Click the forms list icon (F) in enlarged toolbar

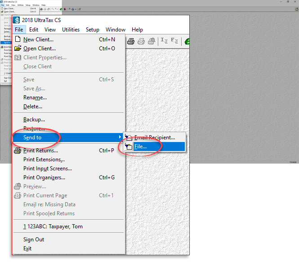click(x=174, y=41)
